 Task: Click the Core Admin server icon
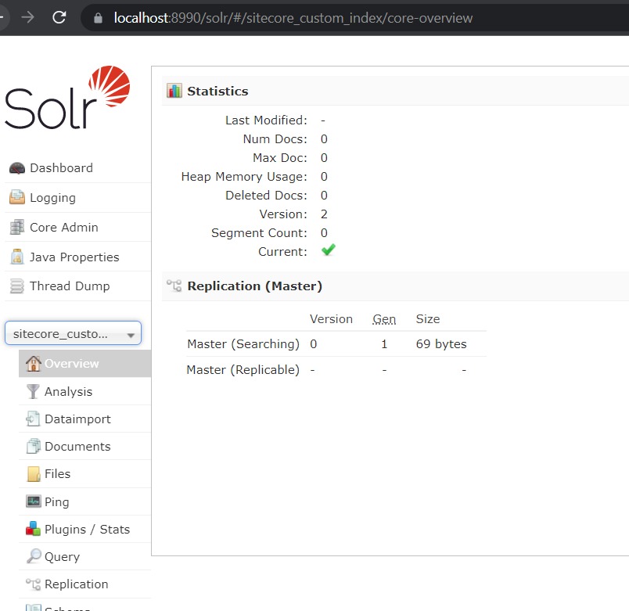pos(17,227)
